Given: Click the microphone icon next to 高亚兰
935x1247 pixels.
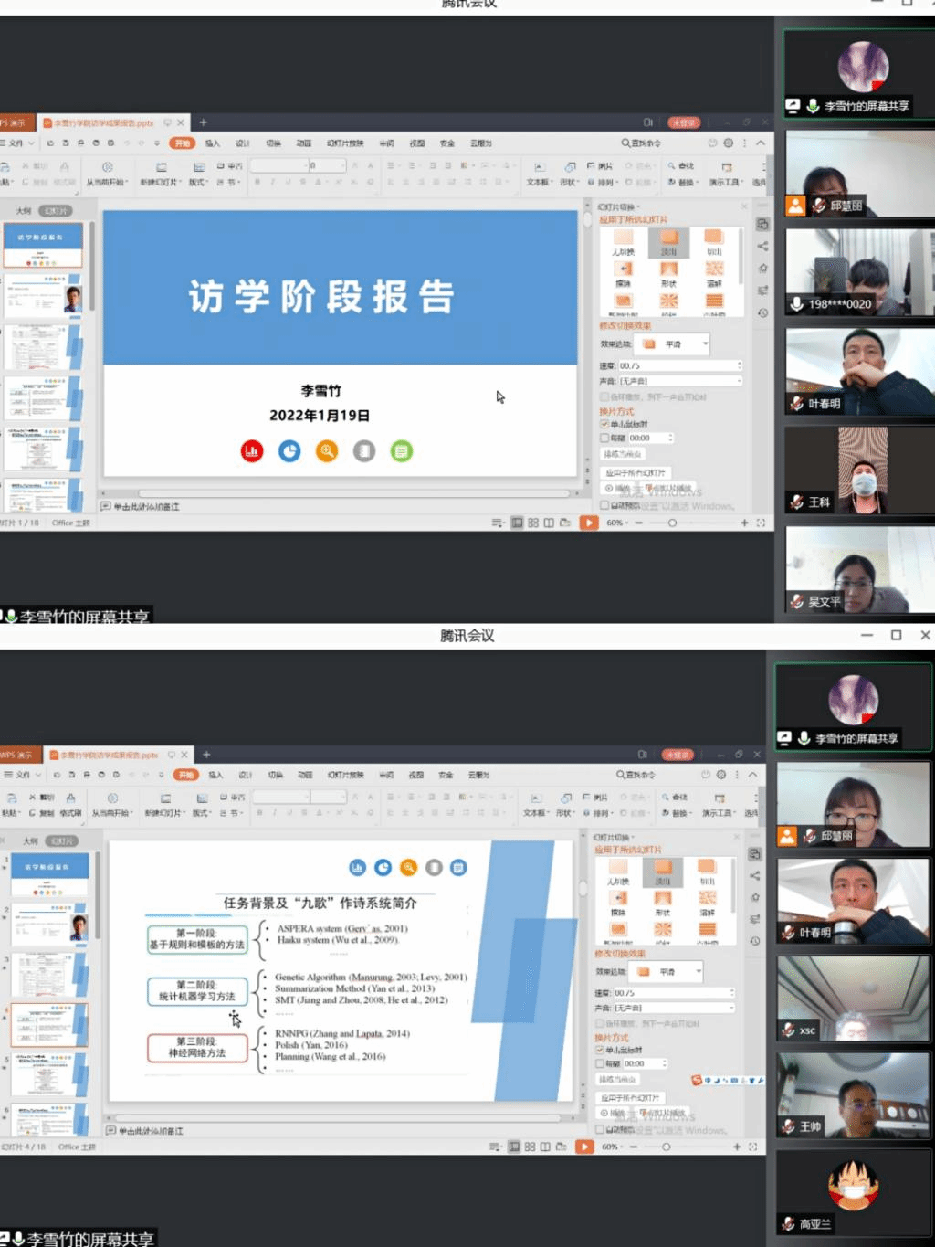Looking at the screenshot, I should [788, 1223].
